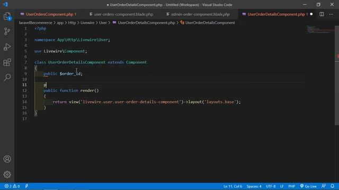
Task: Change indentation via Spaces: 4
Action: click(x=254, y=186)
